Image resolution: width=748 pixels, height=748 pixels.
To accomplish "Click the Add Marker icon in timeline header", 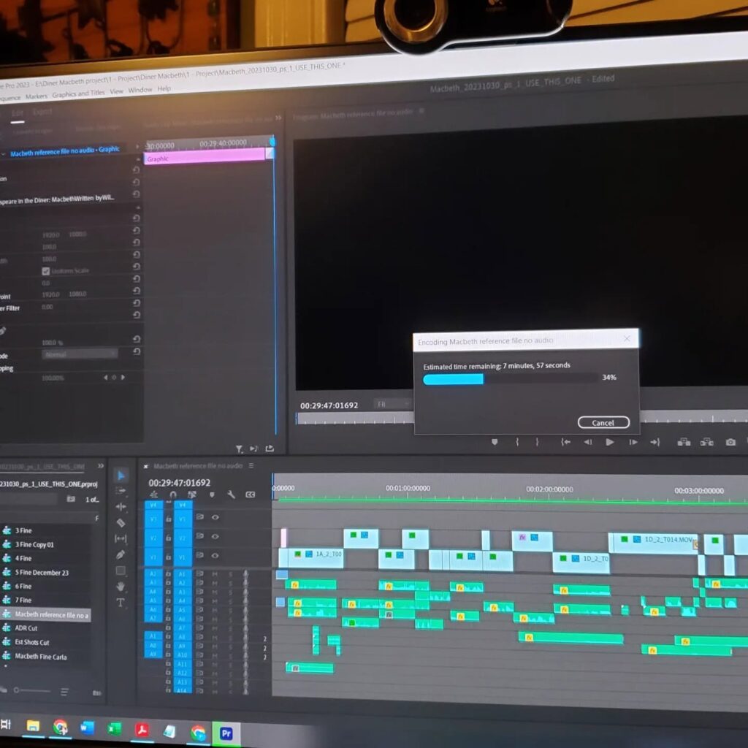I will click(212, 495).
